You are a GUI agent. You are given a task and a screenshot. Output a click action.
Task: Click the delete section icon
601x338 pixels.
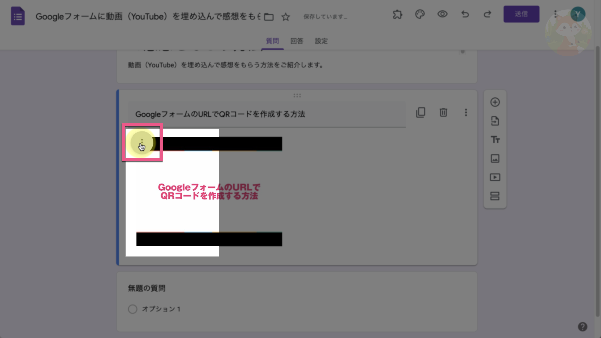coord(443,112)
